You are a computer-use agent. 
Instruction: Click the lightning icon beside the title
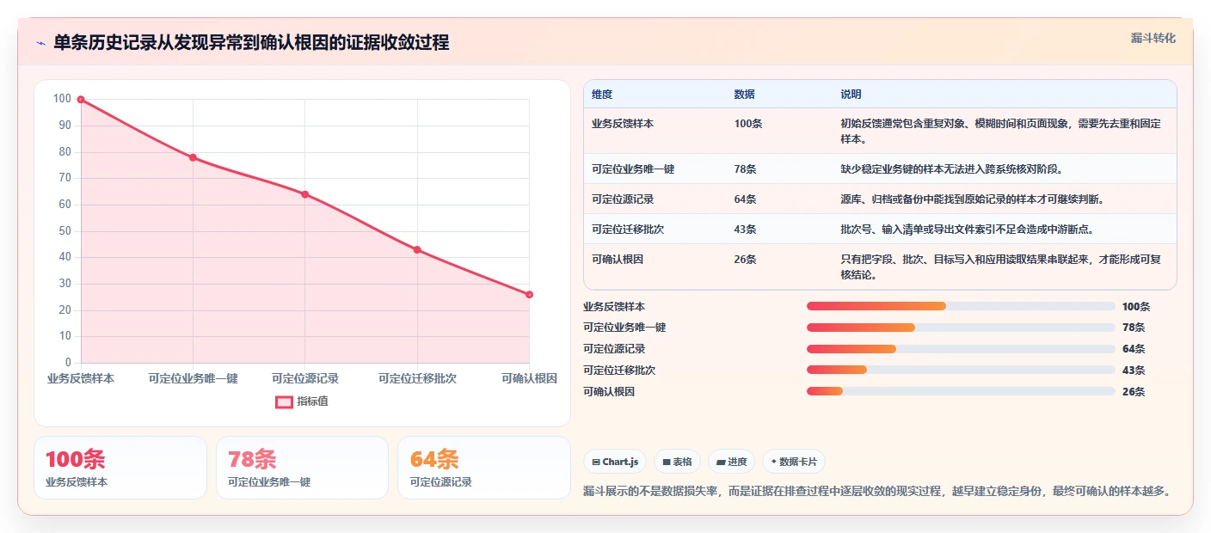coord(40,43)
